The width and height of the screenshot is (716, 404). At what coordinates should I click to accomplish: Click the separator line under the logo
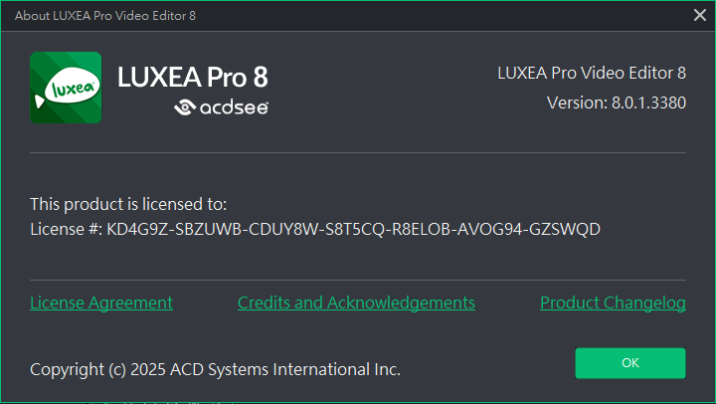pyautogui.click(x=358, y=152)
